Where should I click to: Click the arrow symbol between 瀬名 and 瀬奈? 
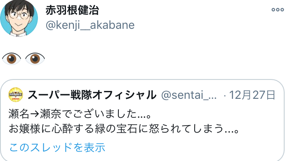35,114
